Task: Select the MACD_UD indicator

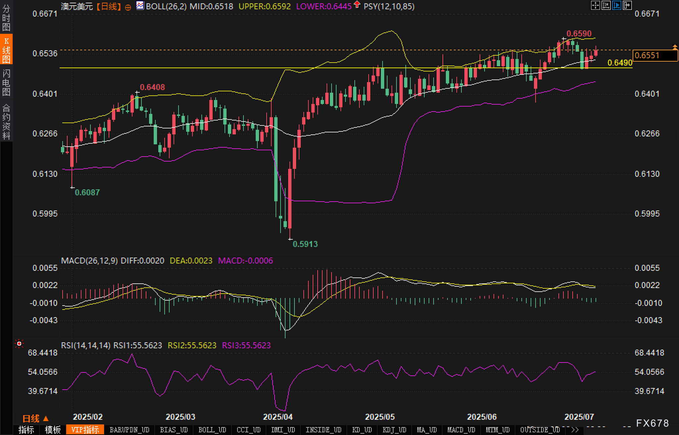Action: tap(461, 430)
